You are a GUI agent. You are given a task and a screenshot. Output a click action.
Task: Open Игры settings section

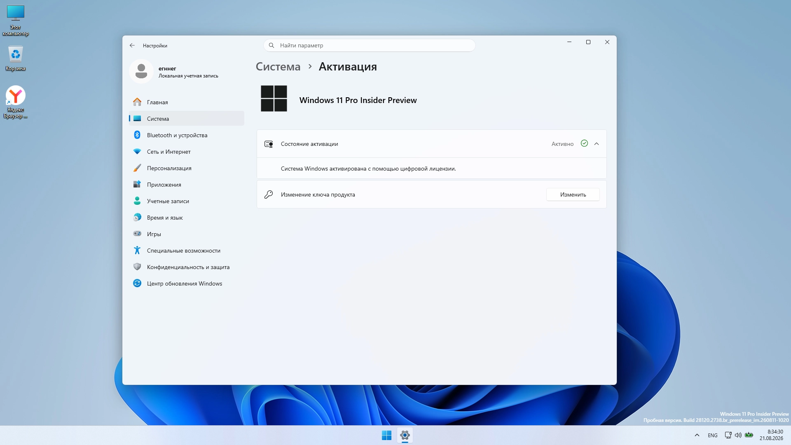click(187, 234)
